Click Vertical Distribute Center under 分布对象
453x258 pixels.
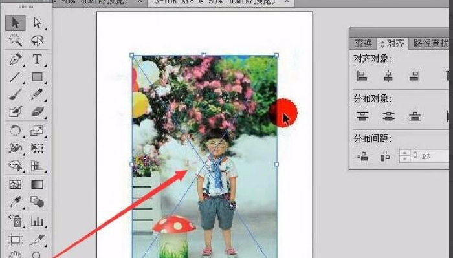(x=388, y=116)
